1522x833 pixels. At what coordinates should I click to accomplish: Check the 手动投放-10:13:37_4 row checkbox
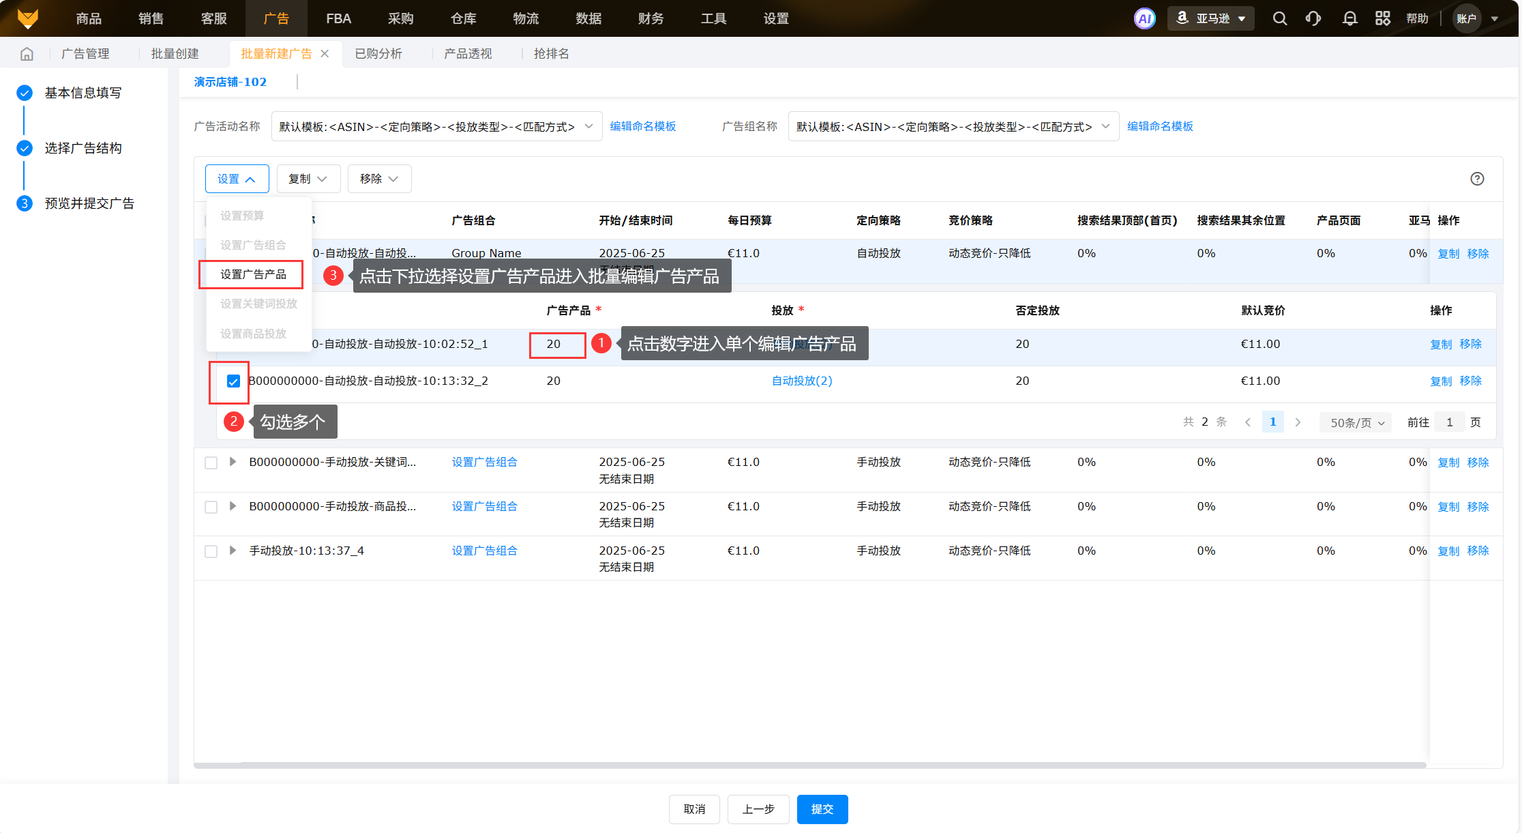[211, 551]
